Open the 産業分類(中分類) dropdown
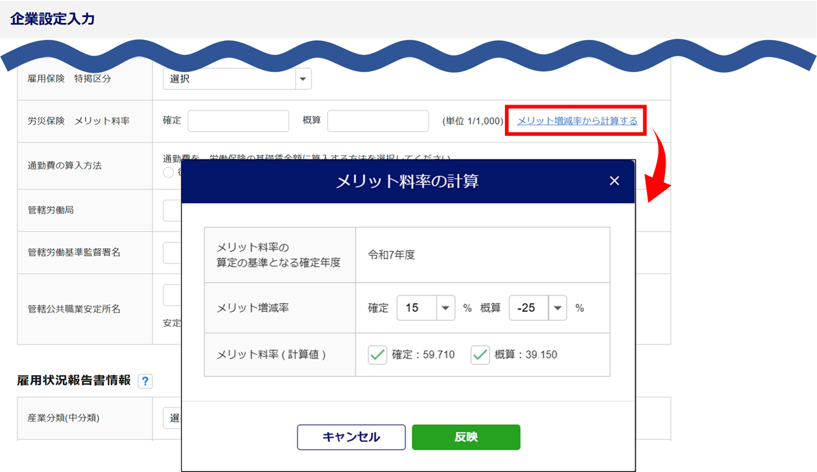Screen dimensions: 817x472 (172, 418)
